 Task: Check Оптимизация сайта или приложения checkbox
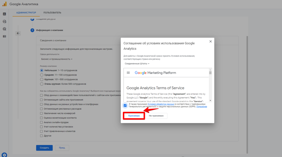point(41,100)
